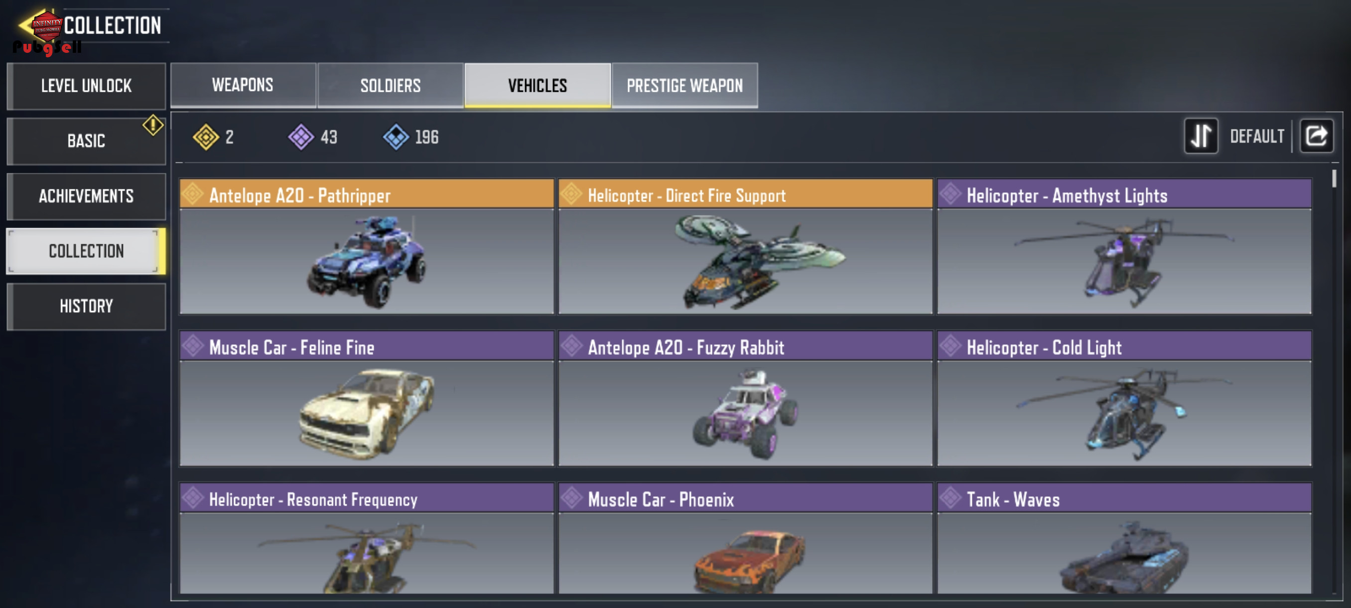Open the History section
The image size is (1351, 608).
pyautogui.click(x=87, y=306)
